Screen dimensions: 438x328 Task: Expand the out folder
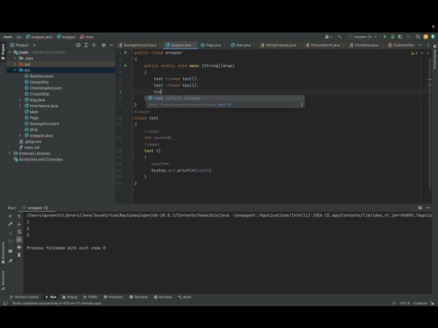pyautogui.click(x=15, y=64)
